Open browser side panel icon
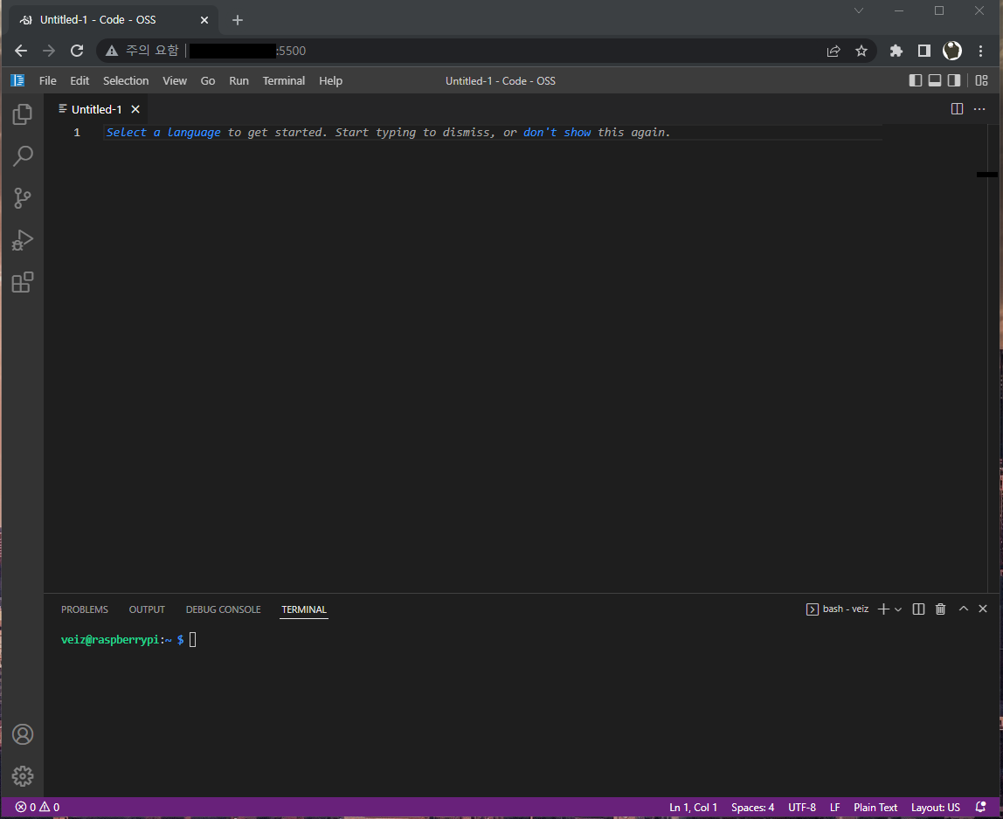 pos(923,51)
